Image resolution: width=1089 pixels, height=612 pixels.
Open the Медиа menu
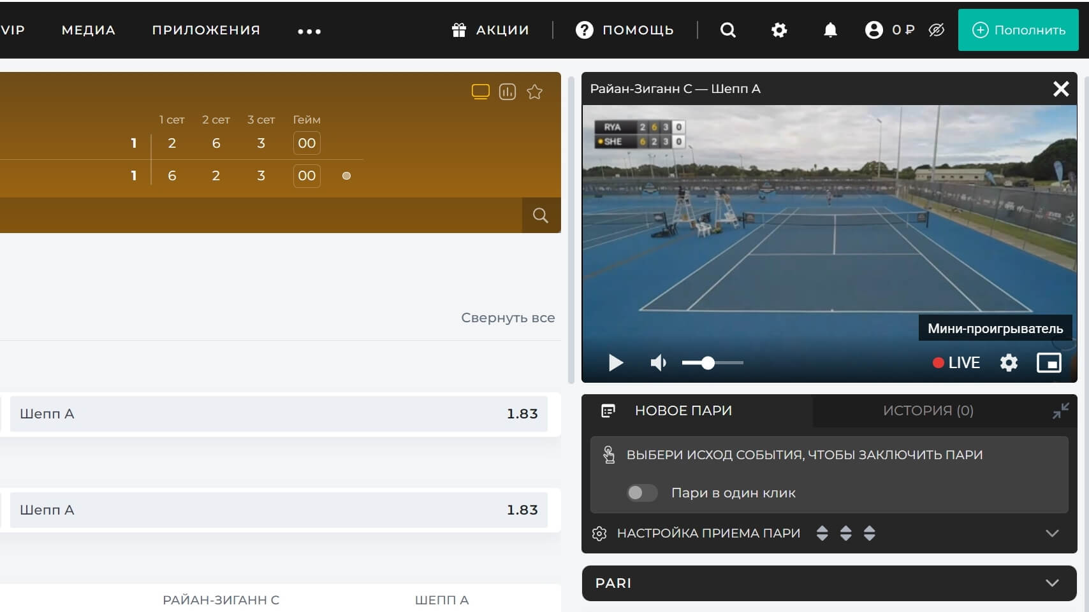pyautogui.click(x=88, y=30)
